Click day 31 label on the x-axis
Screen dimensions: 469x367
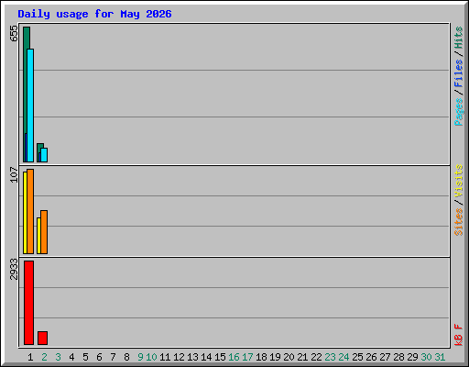pos(440,357)
